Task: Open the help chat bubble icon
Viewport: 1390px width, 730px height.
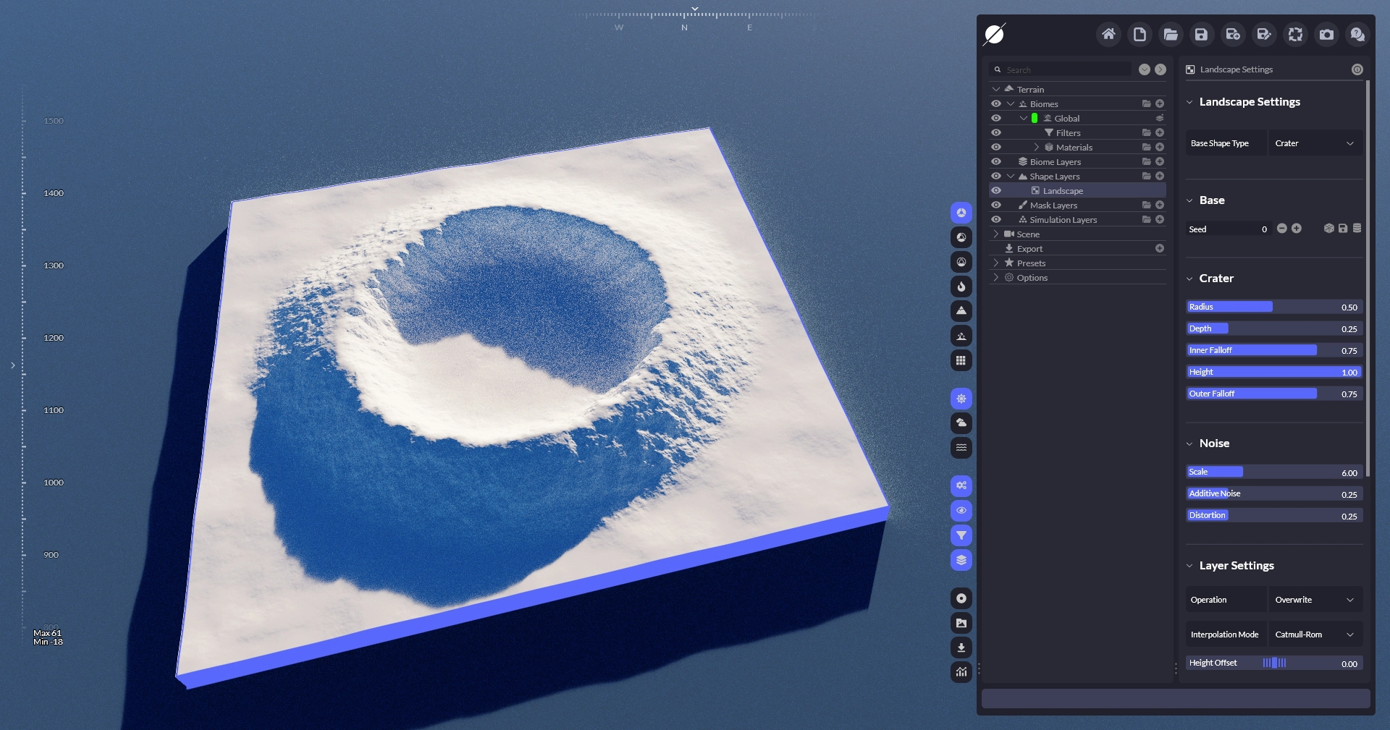Action: point(1357,34)
